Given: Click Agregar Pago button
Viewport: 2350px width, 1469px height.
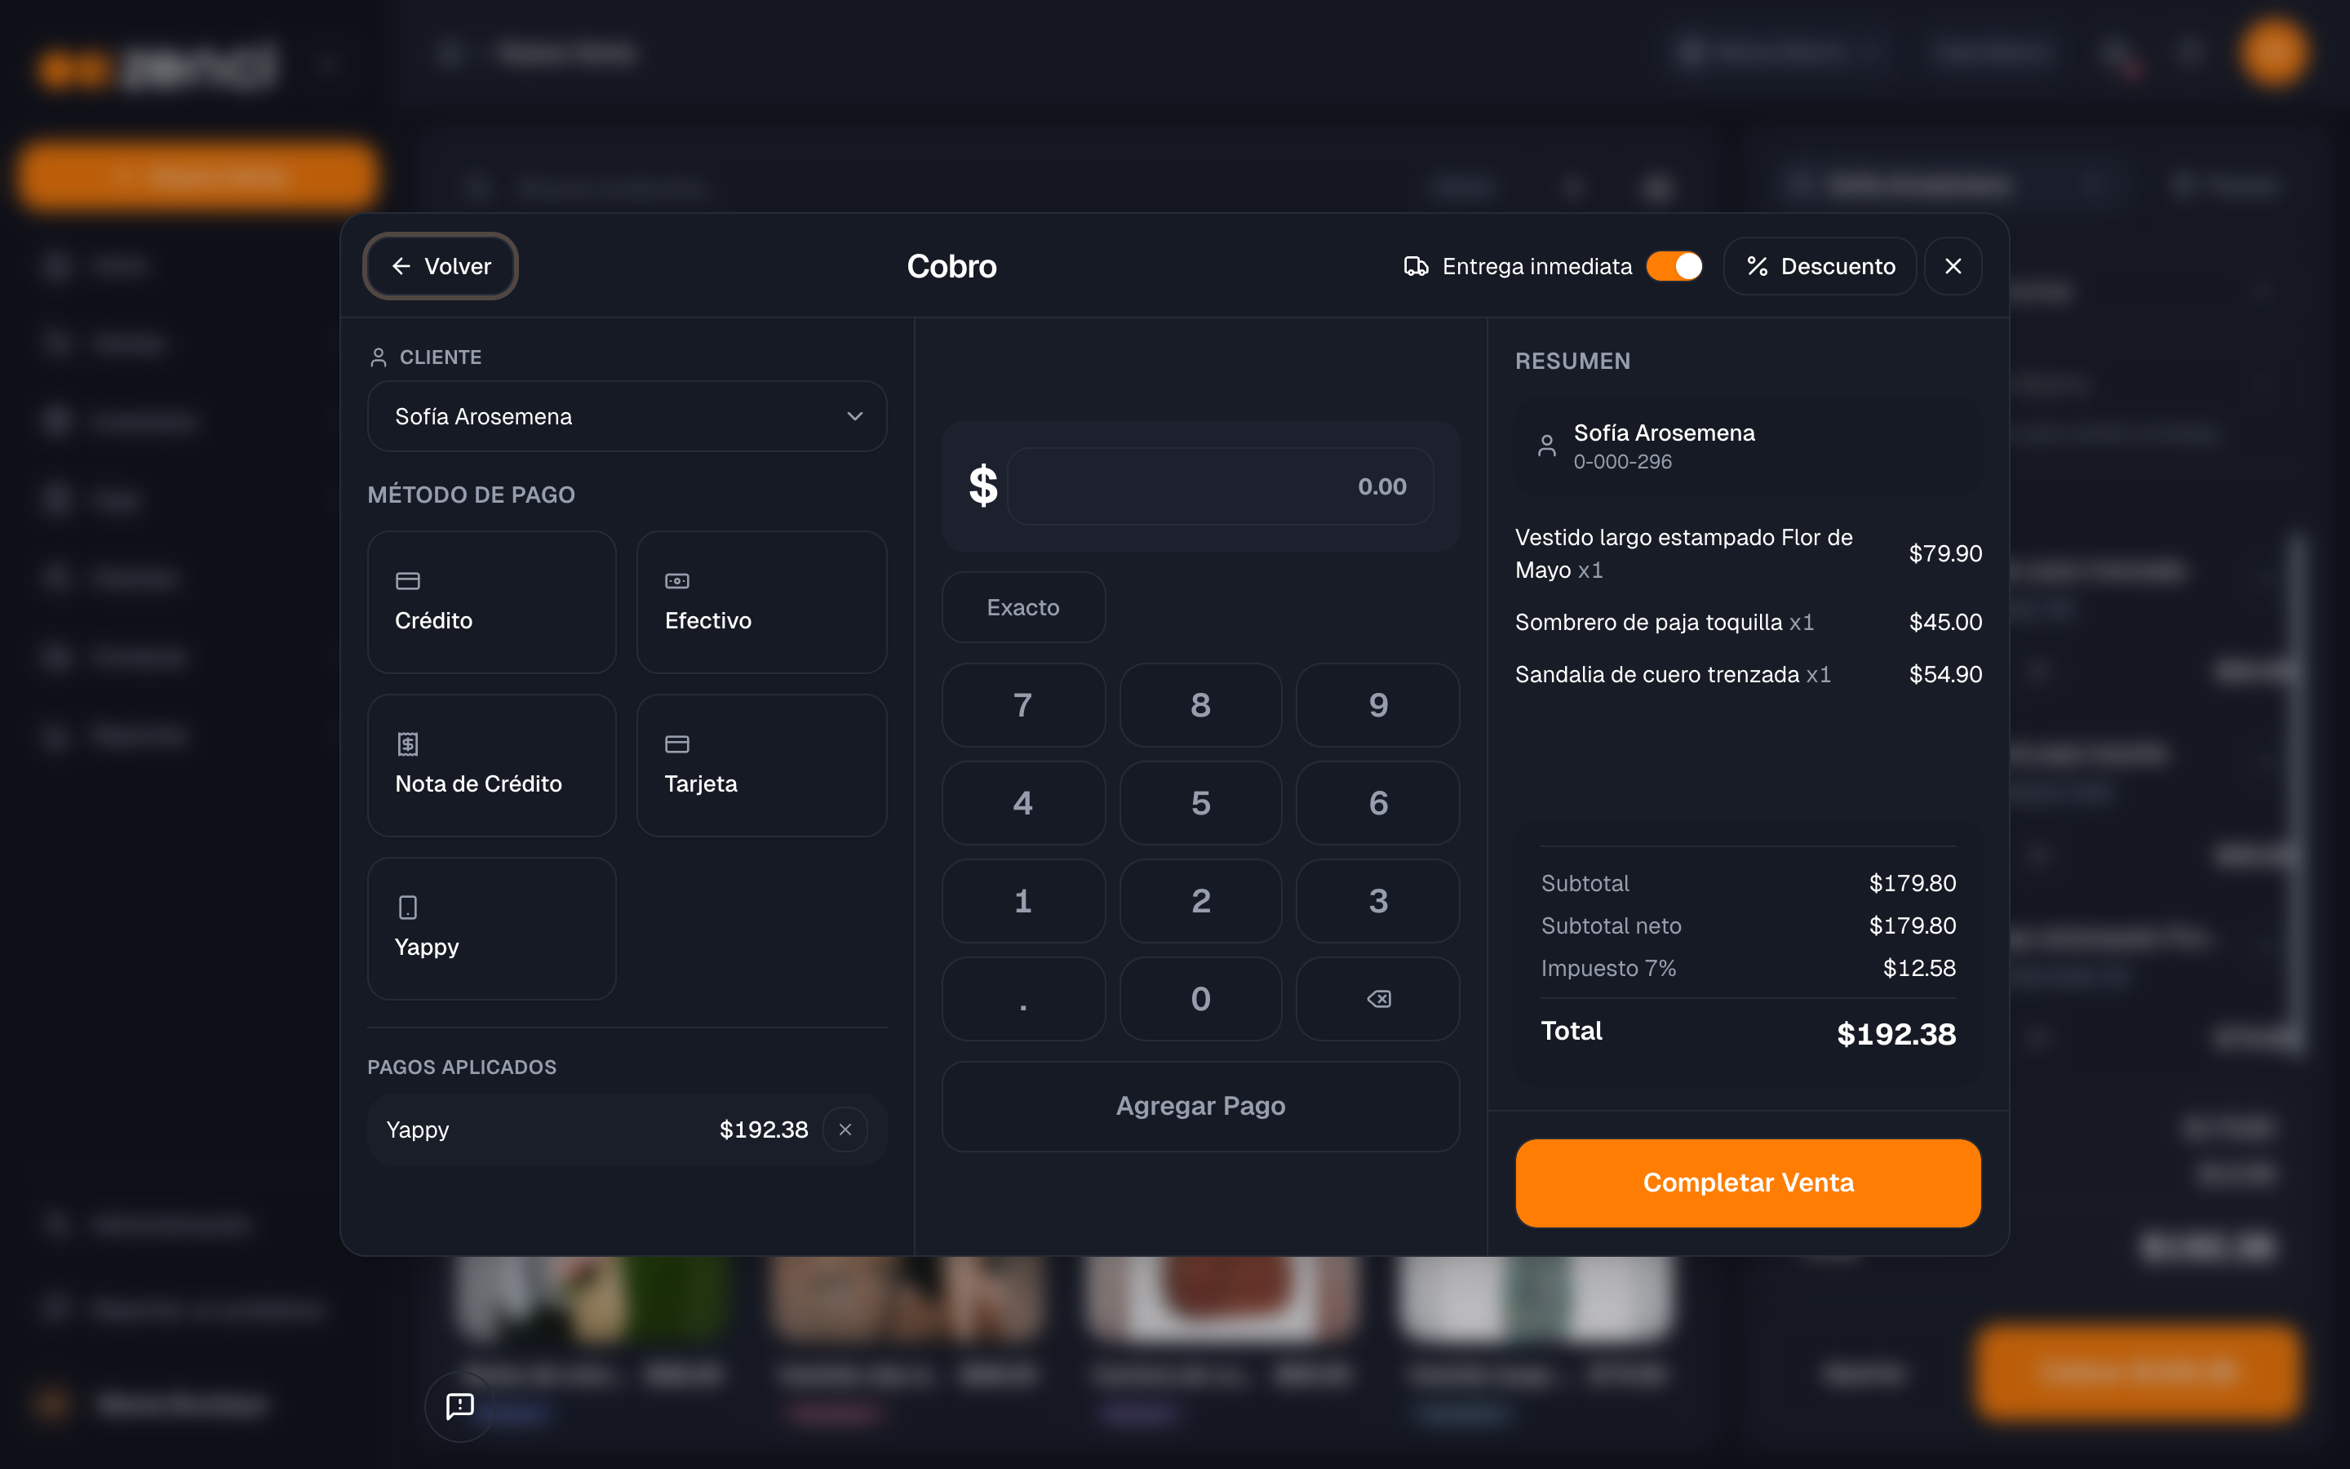Looking at the screenshot, I should [1200, 1107].
